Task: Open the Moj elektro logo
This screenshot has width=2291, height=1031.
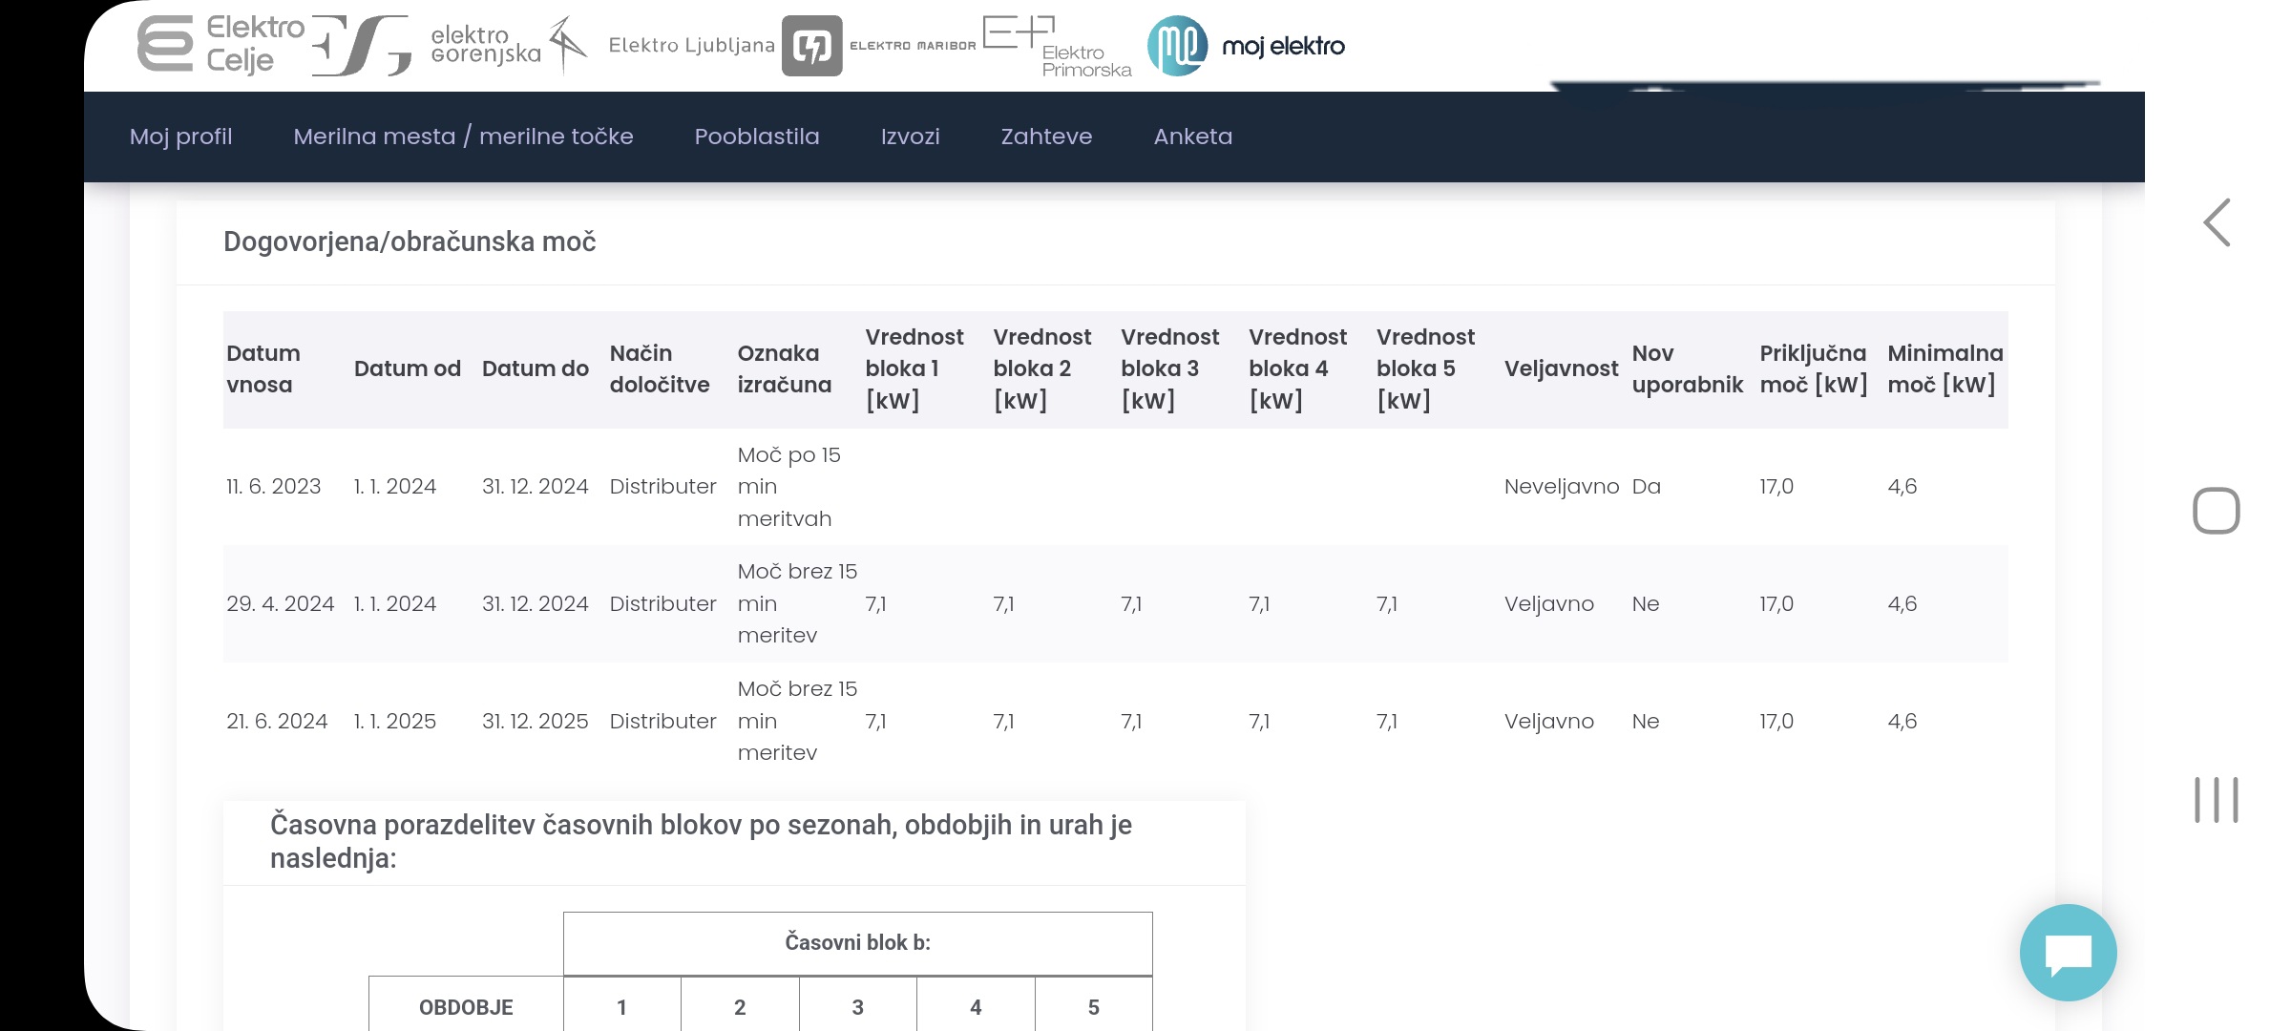Action: 1246,45
